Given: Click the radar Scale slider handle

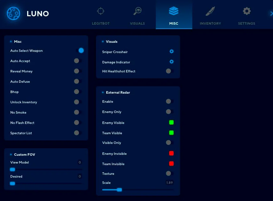Looking at the screenshot, I should [119, 189].
